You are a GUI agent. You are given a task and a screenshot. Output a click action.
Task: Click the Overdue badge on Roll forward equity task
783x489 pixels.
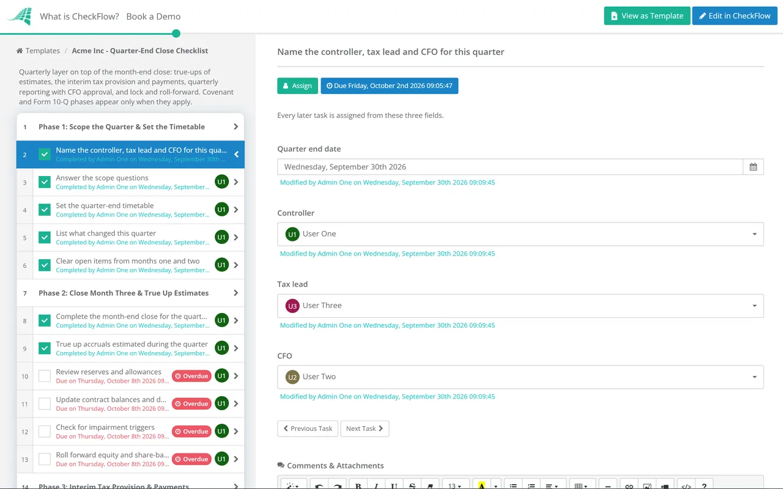coord(191,459)
